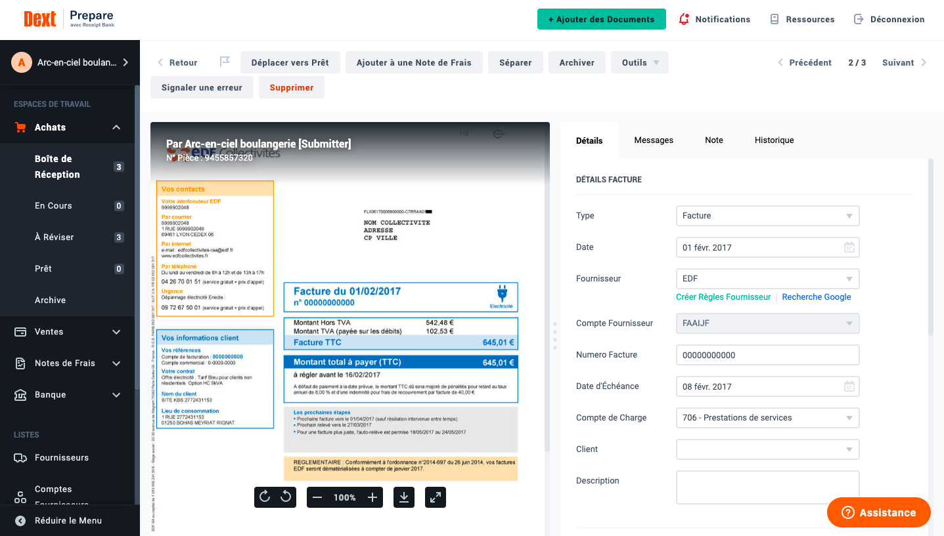The width and height of the screenshot is (944, 536).
Task: Expand the Banque section
Action: click(116, 395)
